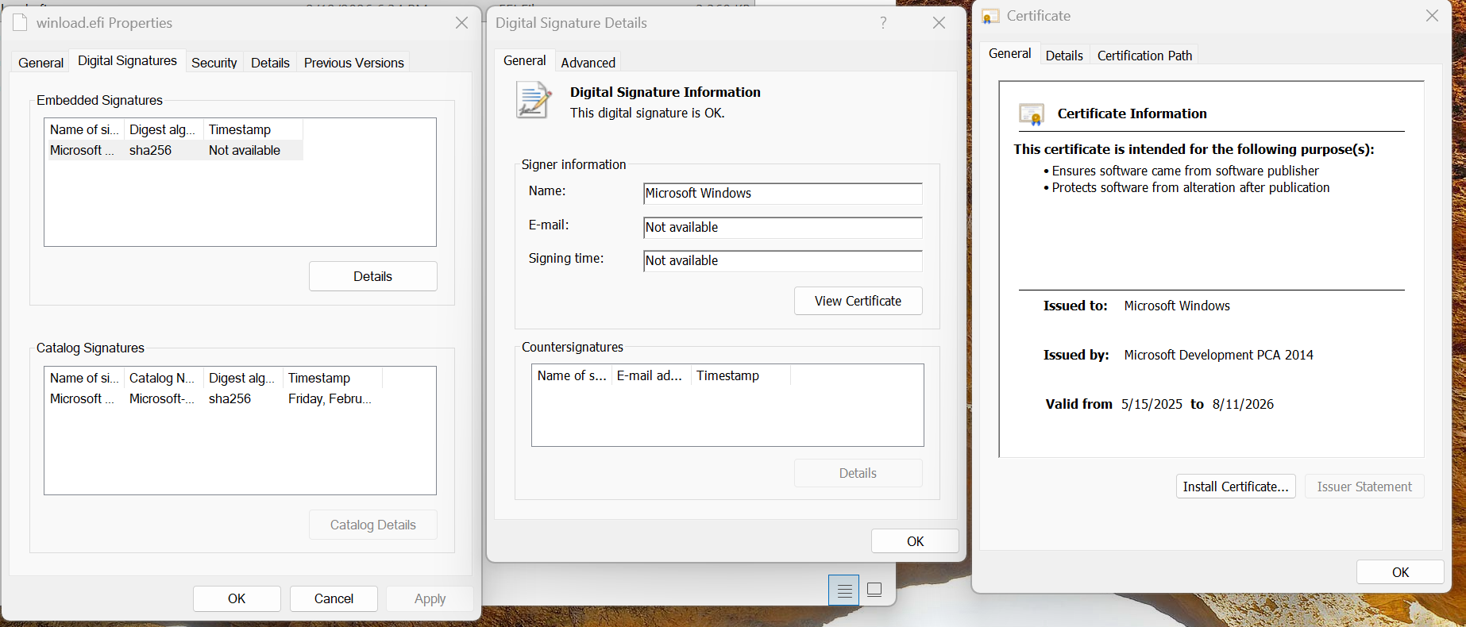Open the Advanced tab in Digital Signature Details
The image size is (1466, 627).
click(x=588, y=63)
